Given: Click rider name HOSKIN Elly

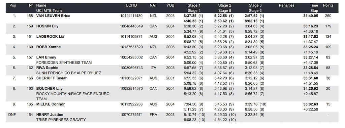Looking at the screenshot, I should pos(47,26).
